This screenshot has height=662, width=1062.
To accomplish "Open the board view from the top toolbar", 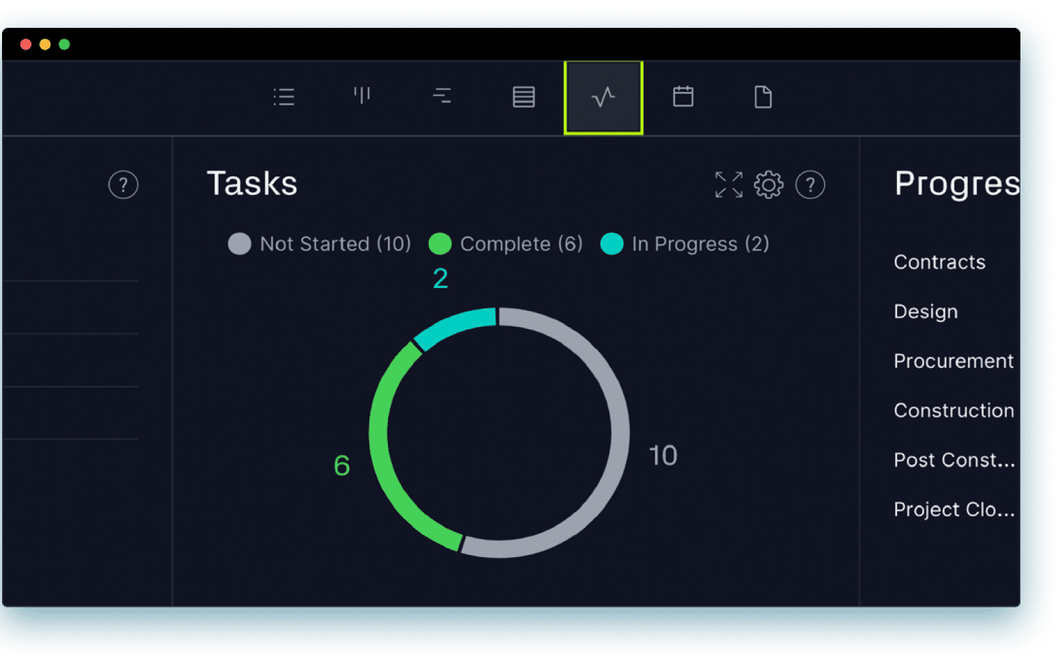I will [363, 96].
